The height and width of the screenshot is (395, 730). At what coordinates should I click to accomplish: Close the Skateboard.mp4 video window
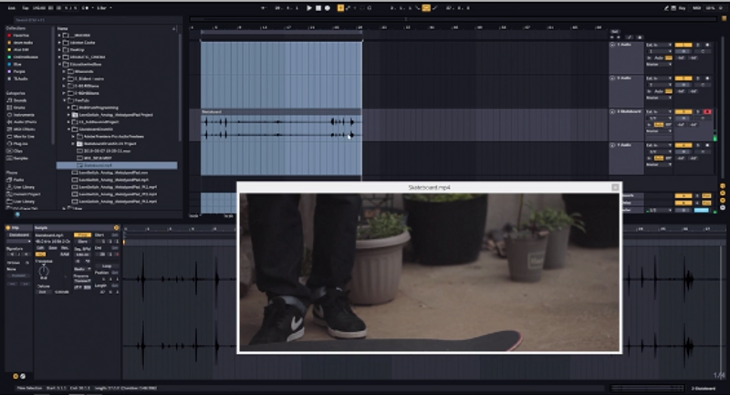(x=615, y=187)
